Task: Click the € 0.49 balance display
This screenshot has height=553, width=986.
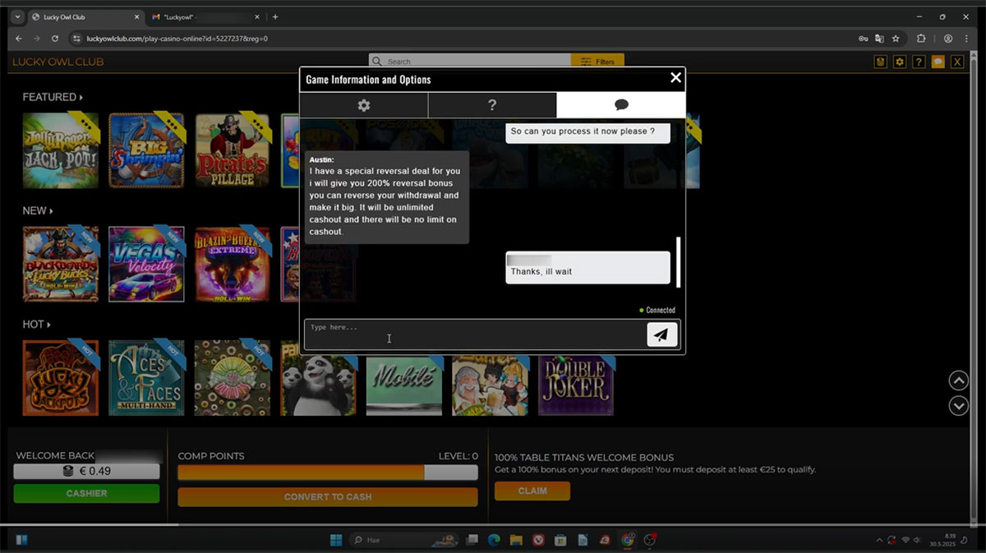Action: 86,472
